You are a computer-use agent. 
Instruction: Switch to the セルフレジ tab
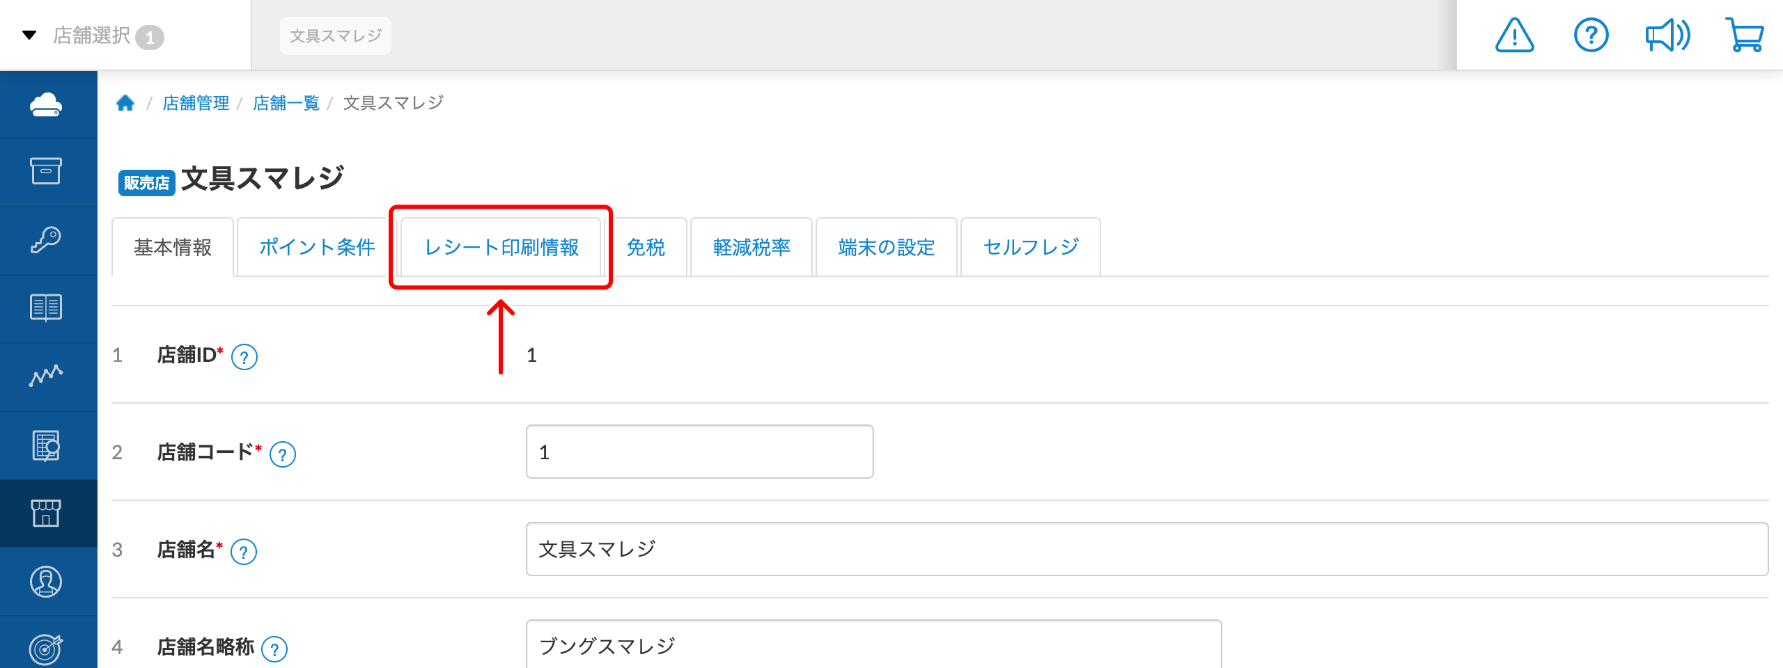click(x=1031, y=247)
